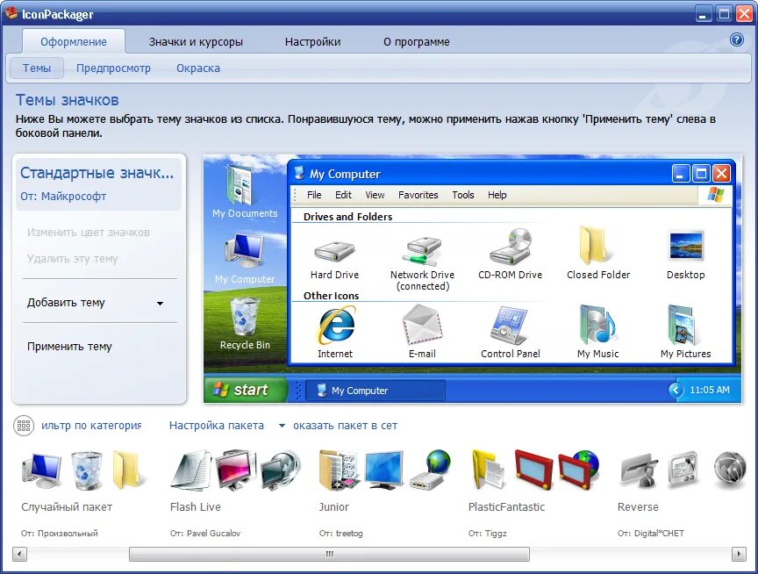Screen dimensions: 758x574
Task: Select the Flash Live pink monitor icon
Action: coord(235,470)
